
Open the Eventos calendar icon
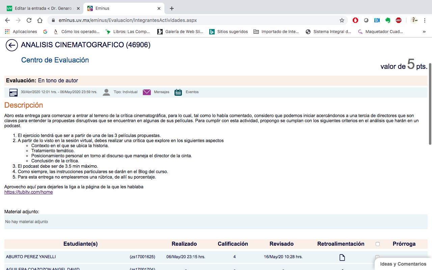coord(178,92)
